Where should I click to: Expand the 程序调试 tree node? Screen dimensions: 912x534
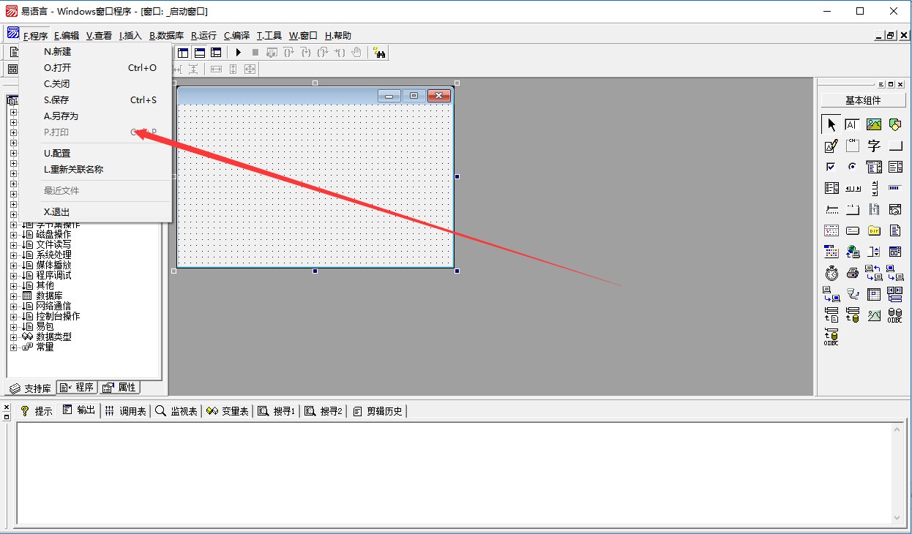click(x=13, y=276)
